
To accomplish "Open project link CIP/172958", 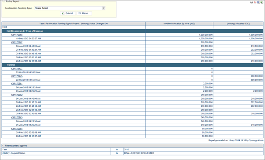I will coord(17,35).
